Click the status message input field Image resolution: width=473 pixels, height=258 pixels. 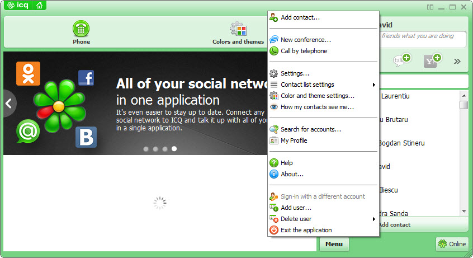pos(423,39)
